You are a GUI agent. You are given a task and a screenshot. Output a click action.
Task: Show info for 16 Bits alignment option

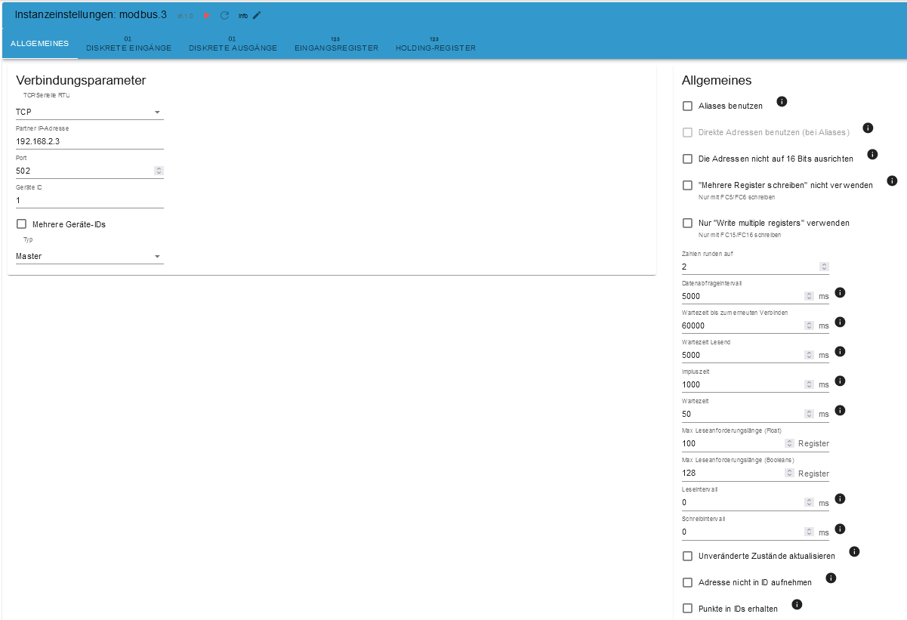(872, 154)
